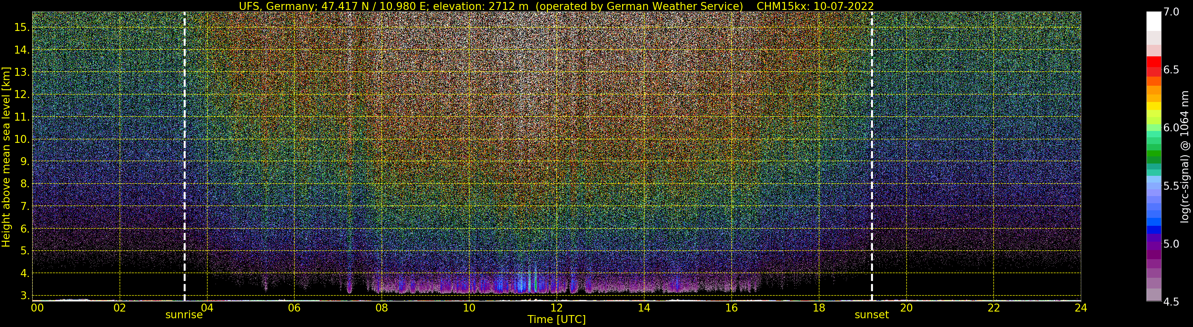Click the time axis tick '22'
This screenshot has width=1193, height=327.
pyautogui.click(x=993, y=308)
